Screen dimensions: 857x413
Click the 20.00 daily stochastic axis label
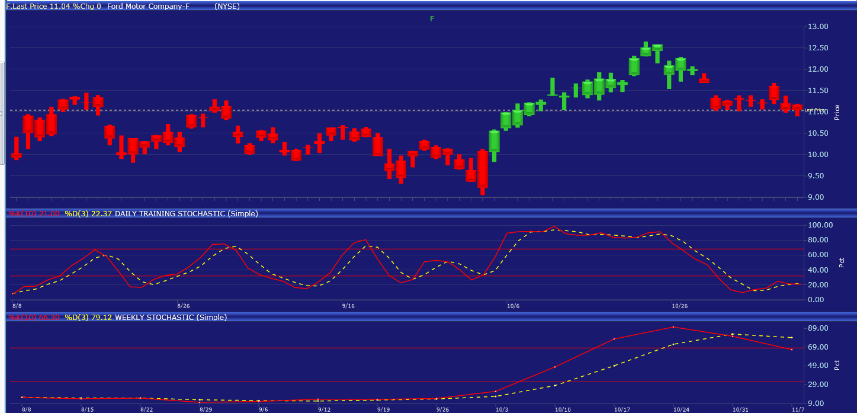tap(817, 285)
